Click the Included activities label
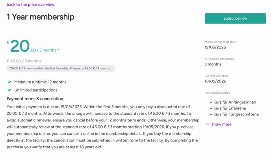271x153 pixels. click(217, 93)
